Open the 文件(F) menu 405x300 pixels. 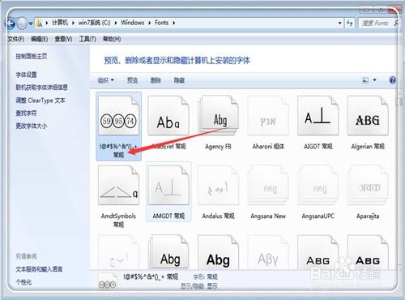click(15, 39)
